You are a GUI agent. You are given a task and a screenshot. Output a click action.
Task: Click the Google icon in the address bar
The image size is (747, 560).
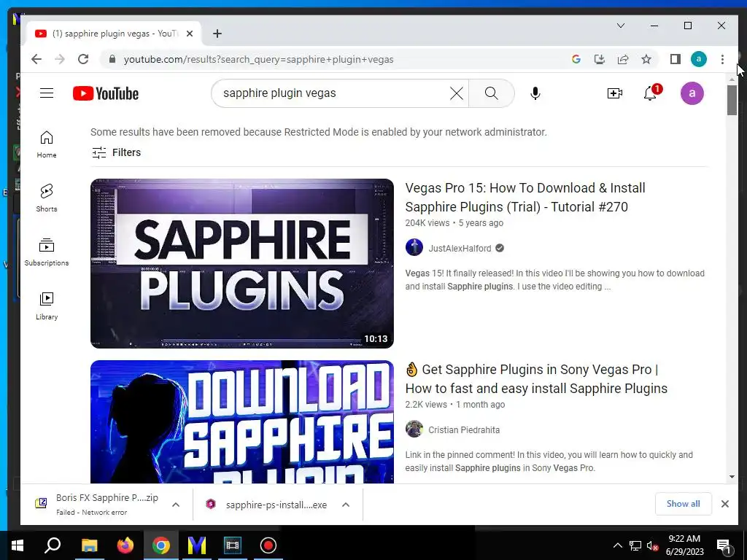pos(576,59)
